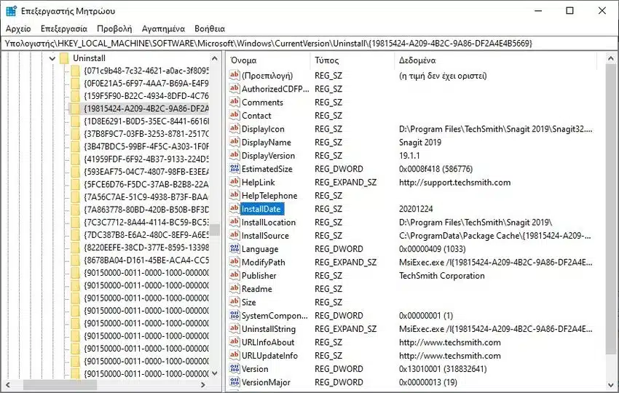Image resolution: width=619 pixels, height=393 pixels.
Task: Open the Βοήθεια menu
Action: [x=210, y=28]
